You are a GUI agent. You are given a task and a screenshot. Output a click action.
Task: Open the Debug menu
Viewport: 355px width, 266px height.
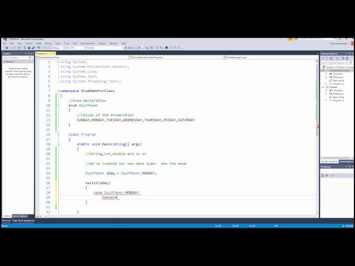click(48, 43)
